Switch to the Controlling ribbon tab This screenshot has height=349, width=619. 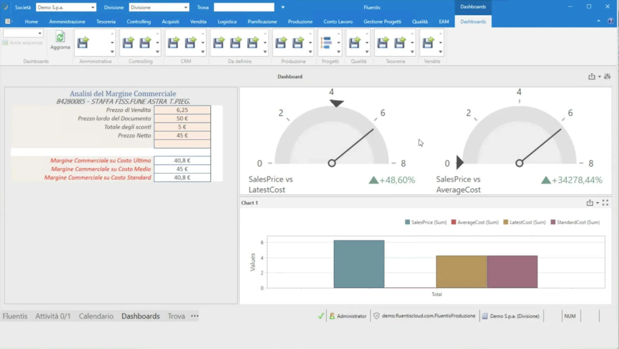pos(139,21)
